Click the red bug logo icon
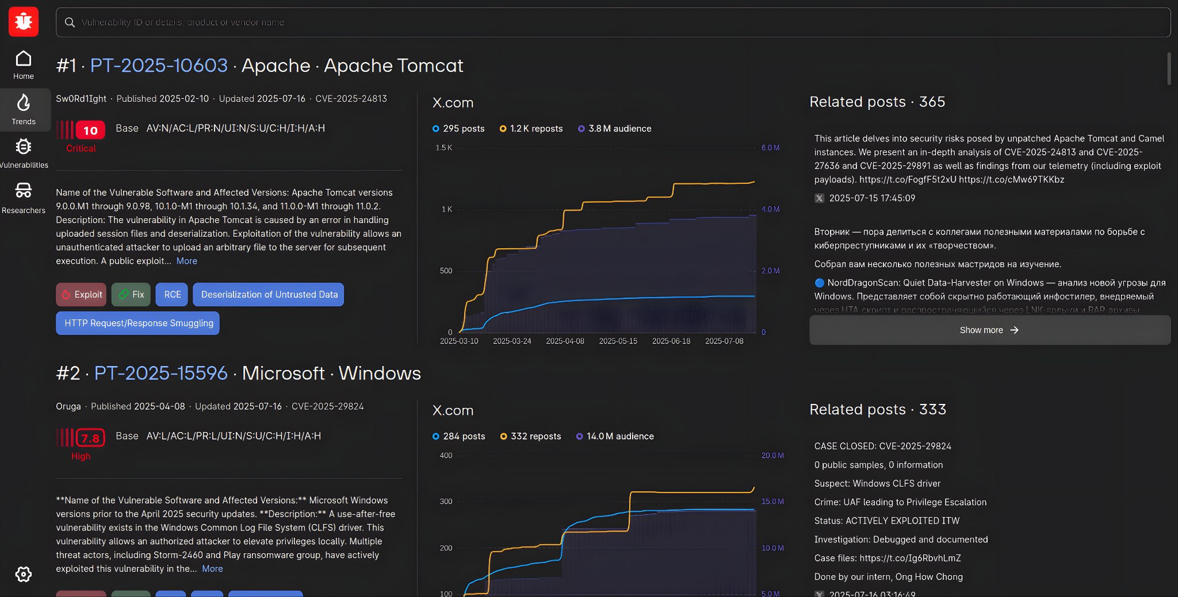 (24, 22)
